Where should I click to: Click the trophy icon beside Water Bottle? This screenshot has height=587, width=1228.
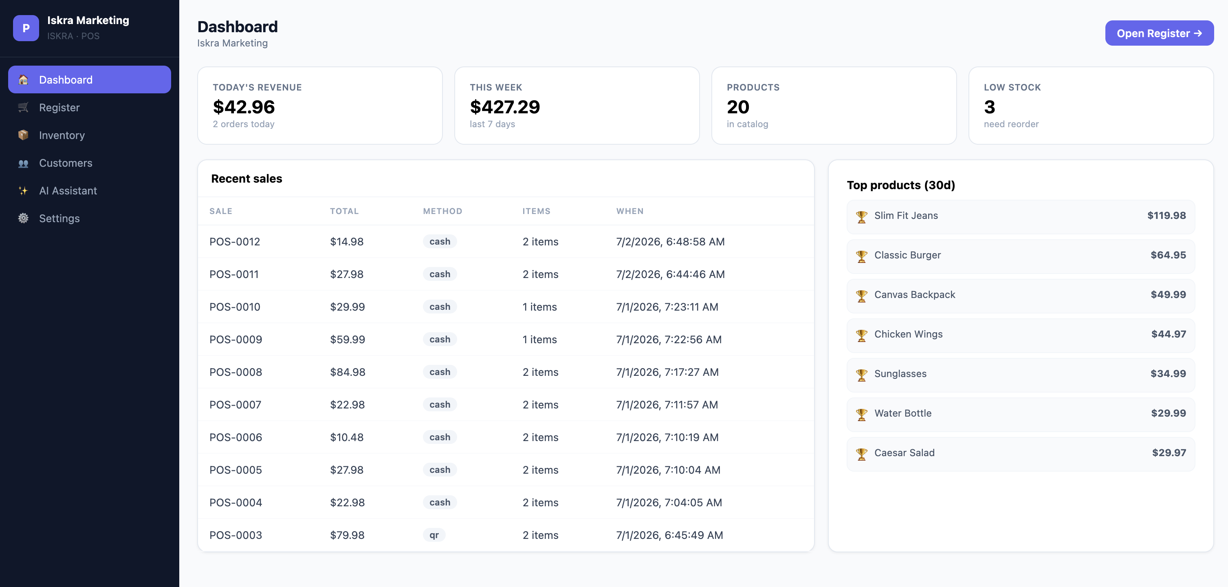tap(861, 415)
